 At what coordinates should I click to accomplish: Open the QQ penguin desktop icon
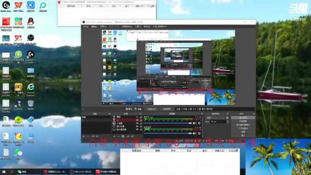point(31,23)
